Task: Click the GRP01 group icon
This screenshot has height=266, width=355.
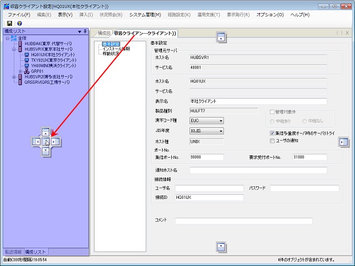Action: tap(27, 71)
